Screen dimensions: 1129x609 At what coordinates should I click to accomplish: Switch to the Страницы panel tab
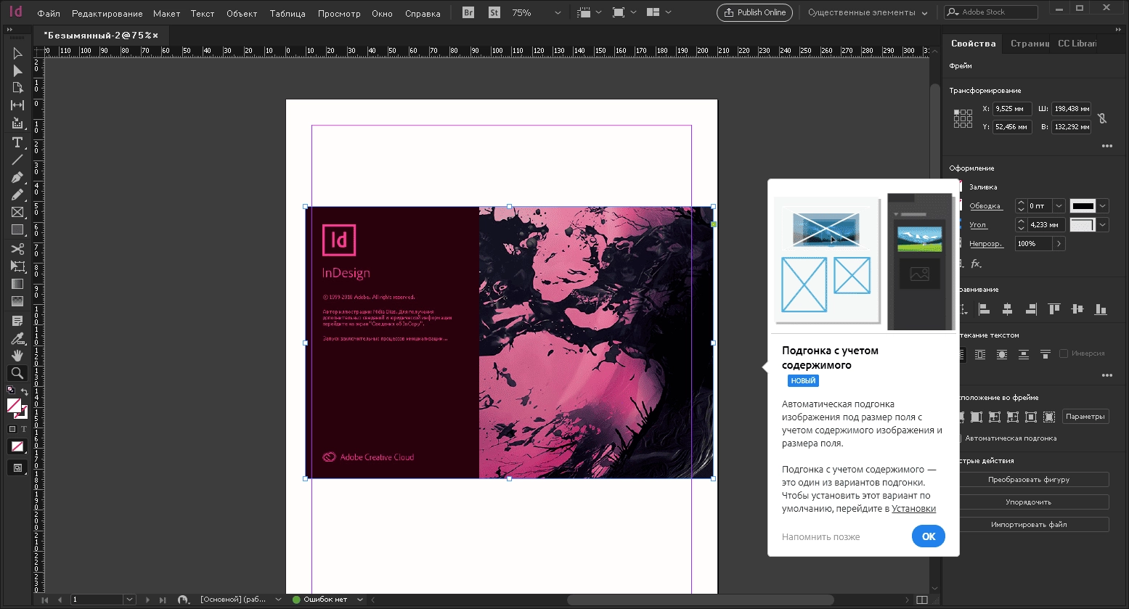(x=1030, y=44)
